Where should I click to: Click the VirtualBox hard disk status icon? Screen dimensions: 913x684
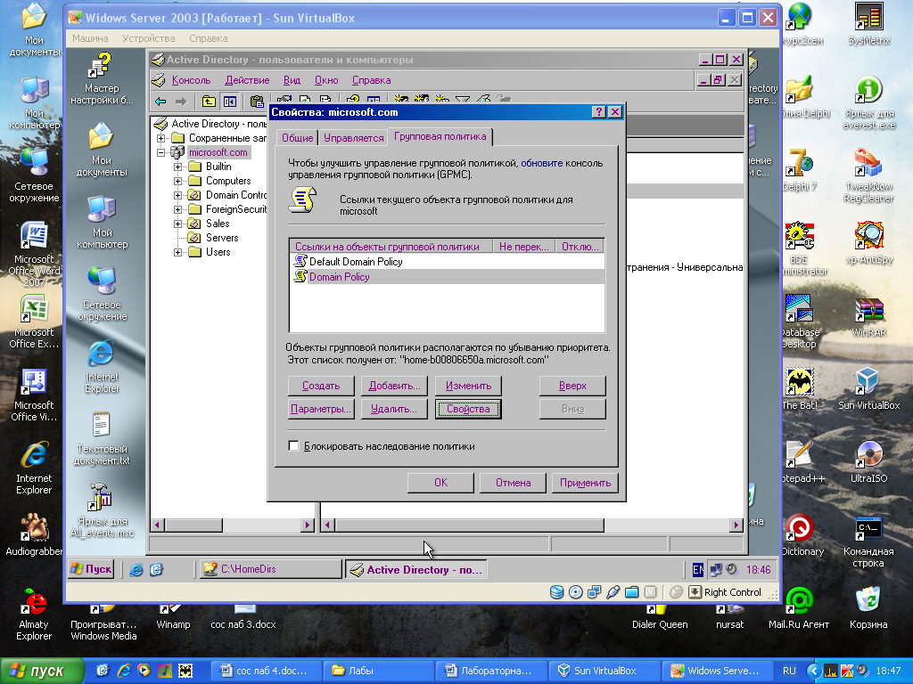click(556, 592)
